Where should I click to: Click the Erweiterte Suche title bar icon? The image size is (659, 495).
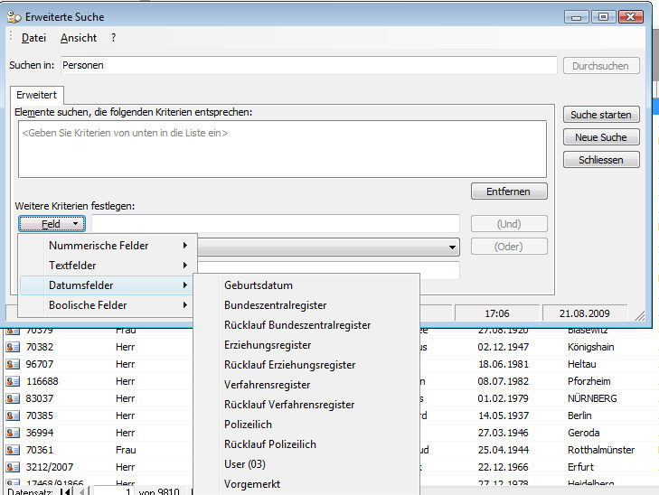tap(14, 16)
